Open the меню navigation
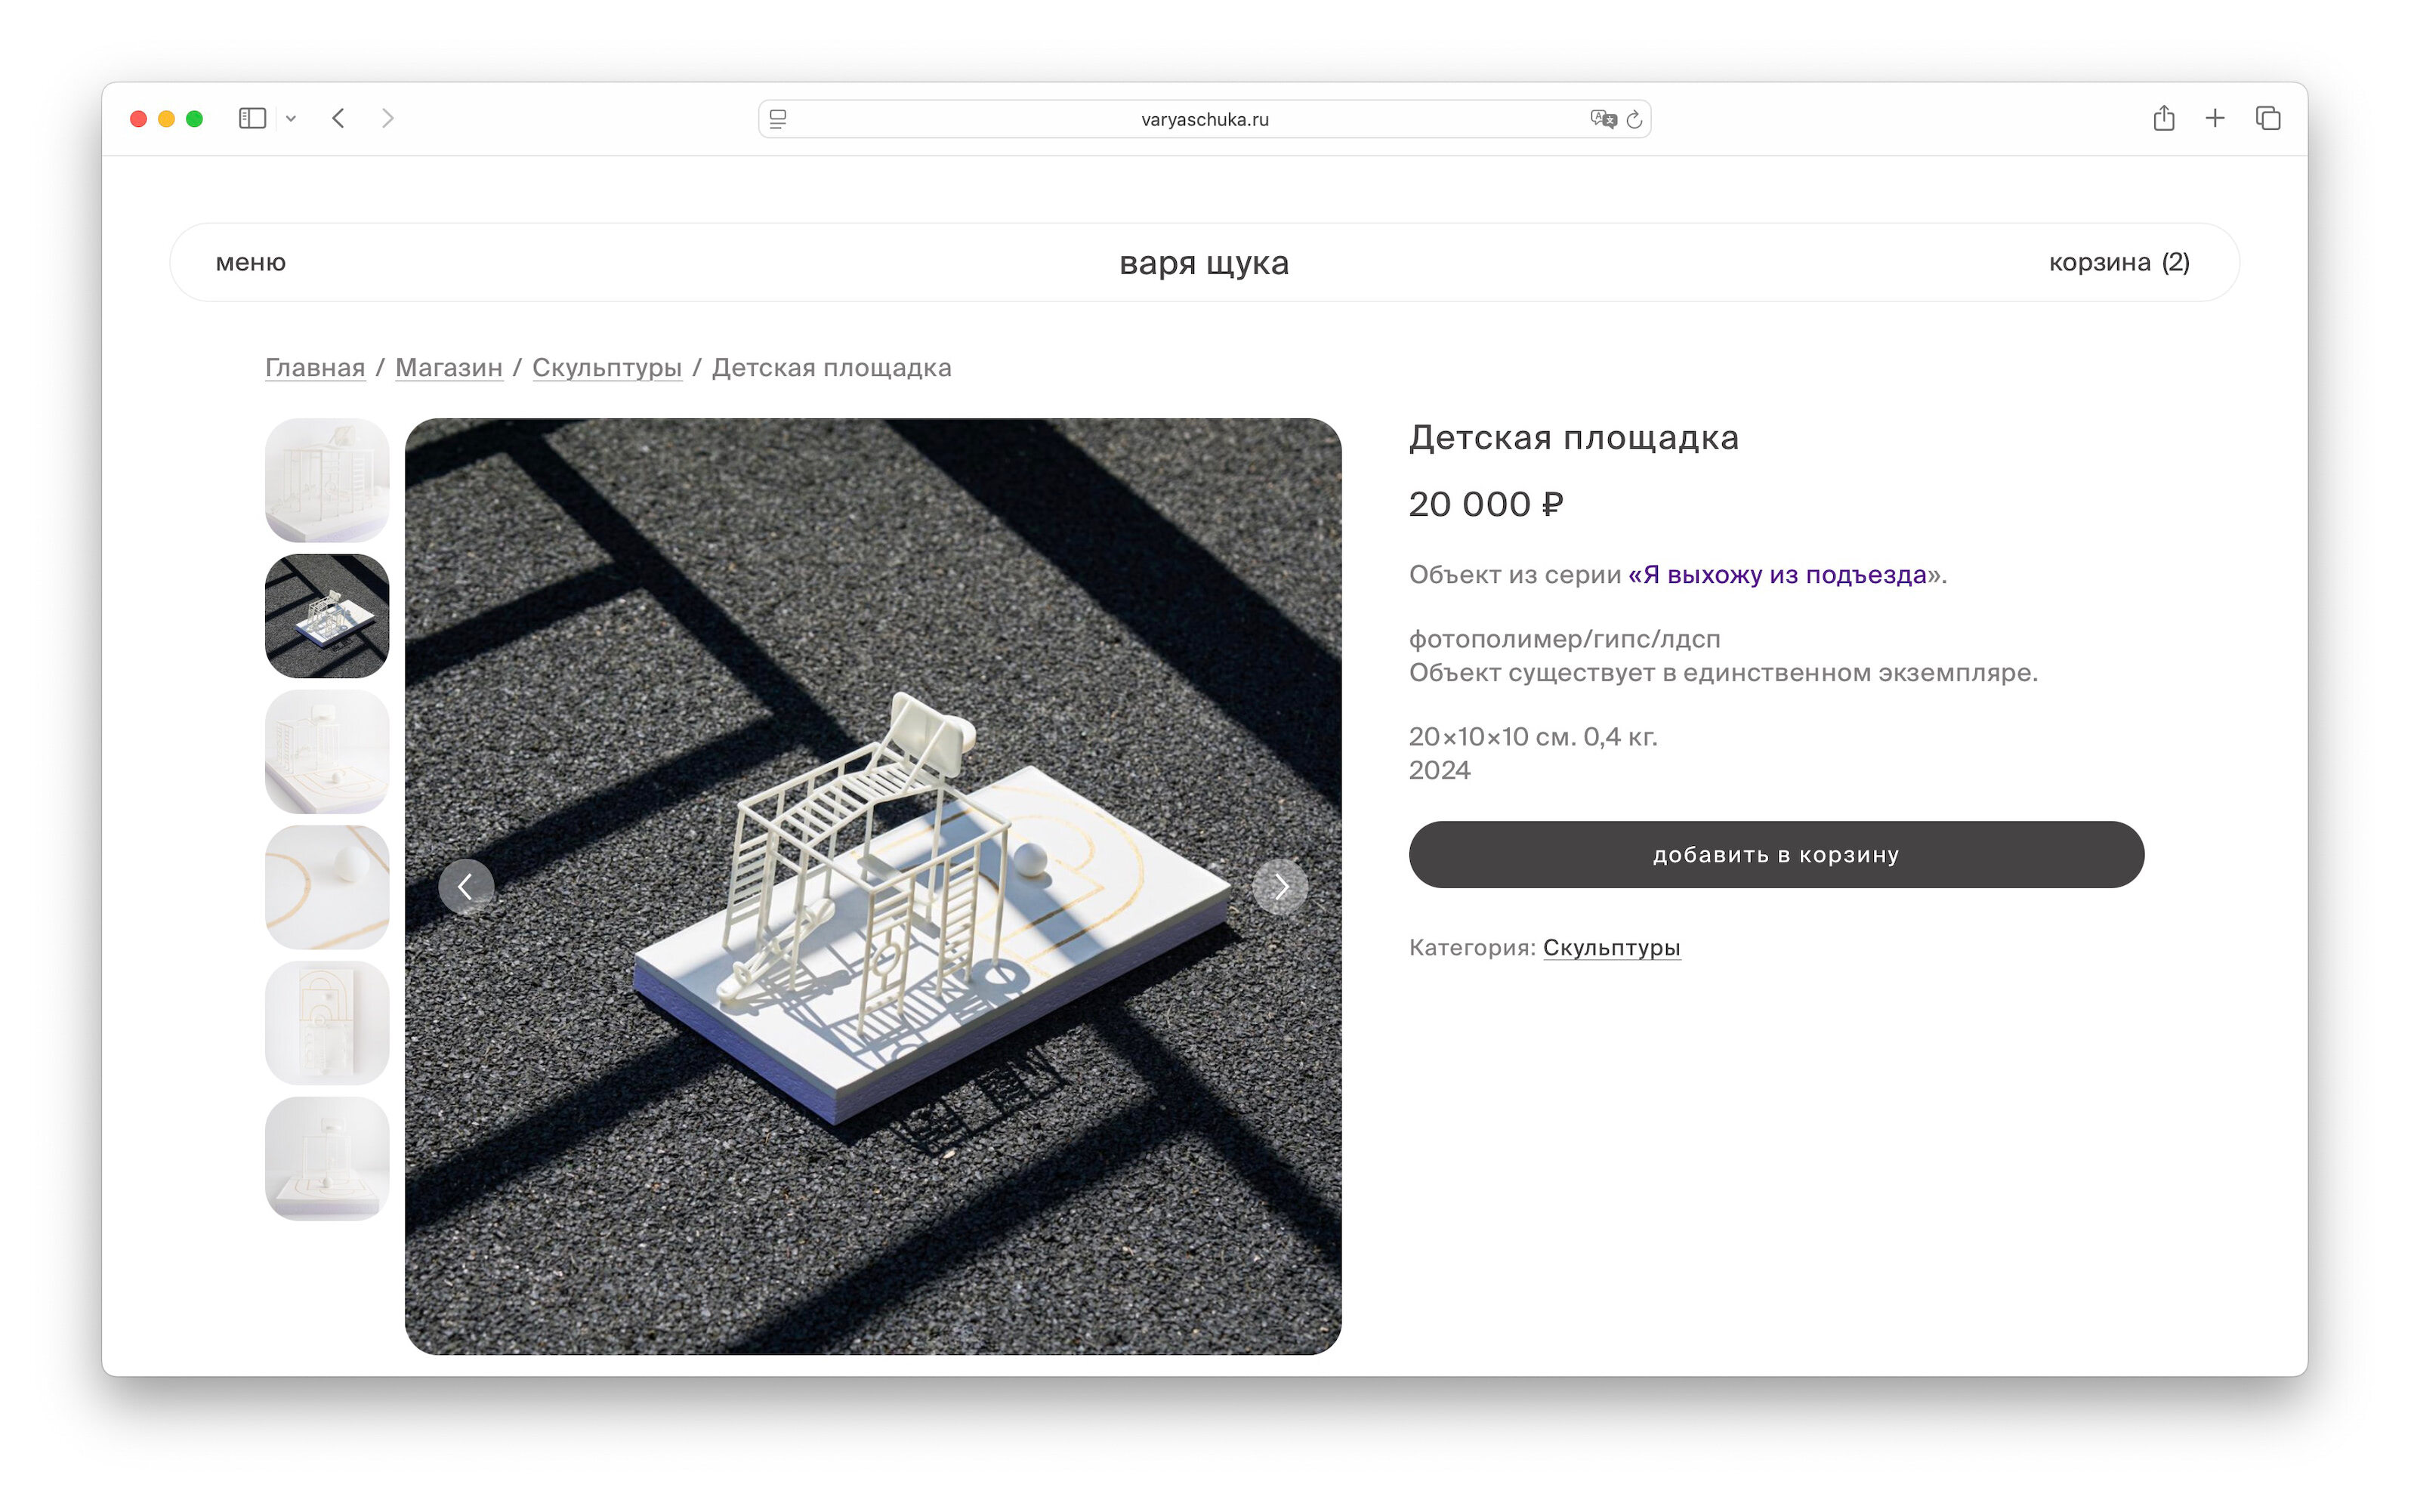Image resolution: width=2417 pixels, height=1512 pixels. pyautogui.click(x=251, y=262)
